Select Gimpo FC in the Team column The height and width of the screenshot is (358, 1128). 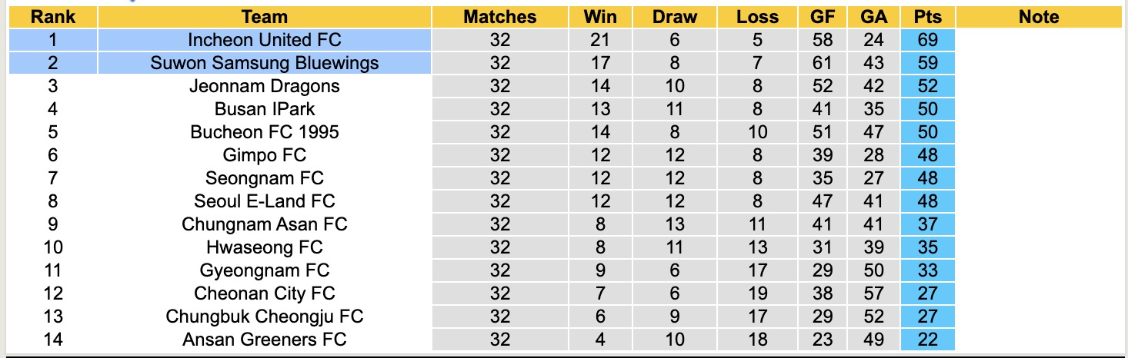tap(264, 155)
